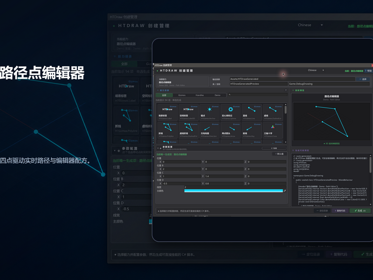Pick the 直线 Line gizmo icon
373x280 pixels.
tap(252, 112)
